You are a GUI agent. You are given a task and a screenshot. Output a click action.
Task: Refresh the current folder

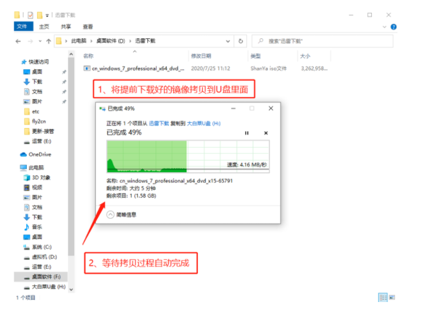tap(241, 41)
